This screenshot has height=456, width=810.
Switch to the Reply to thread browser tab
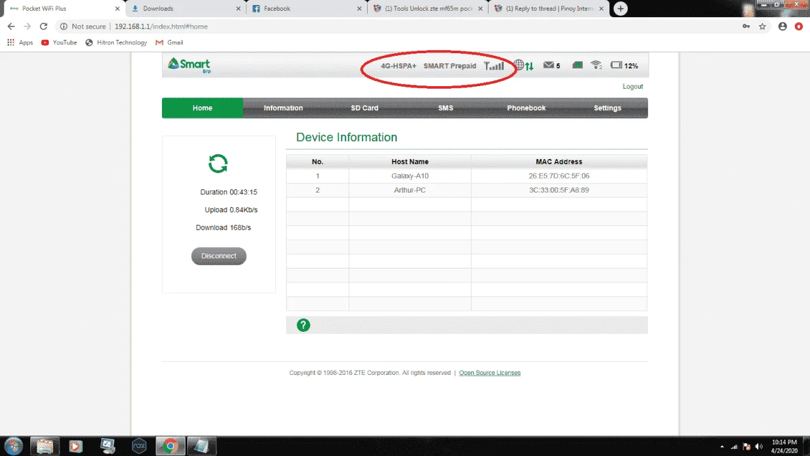(x=549, y=9)
